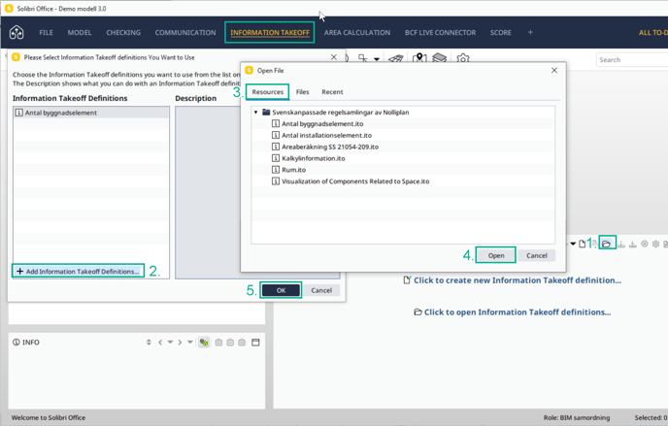Viewport: 668px width, 426px height.
Task: Click the remove from selection basket icon in INFO
Action: (x=230, y=343)
